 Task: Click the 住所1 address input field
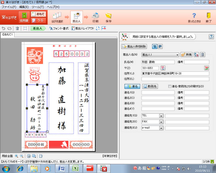tap(175, 74)
